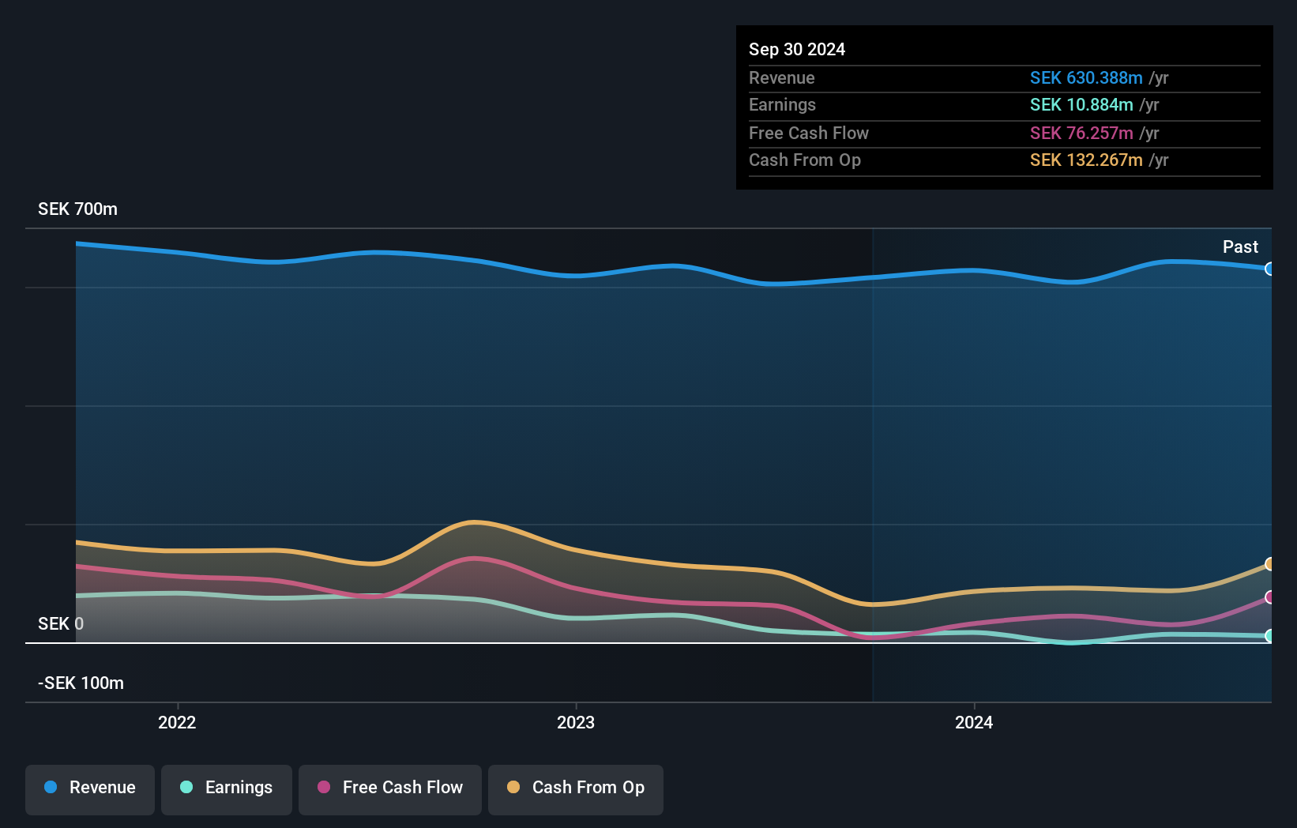Viewport: 1297px width, 828px height.
Task: Toggle the Cash From Op legend button
Action: tap(576, 788)
